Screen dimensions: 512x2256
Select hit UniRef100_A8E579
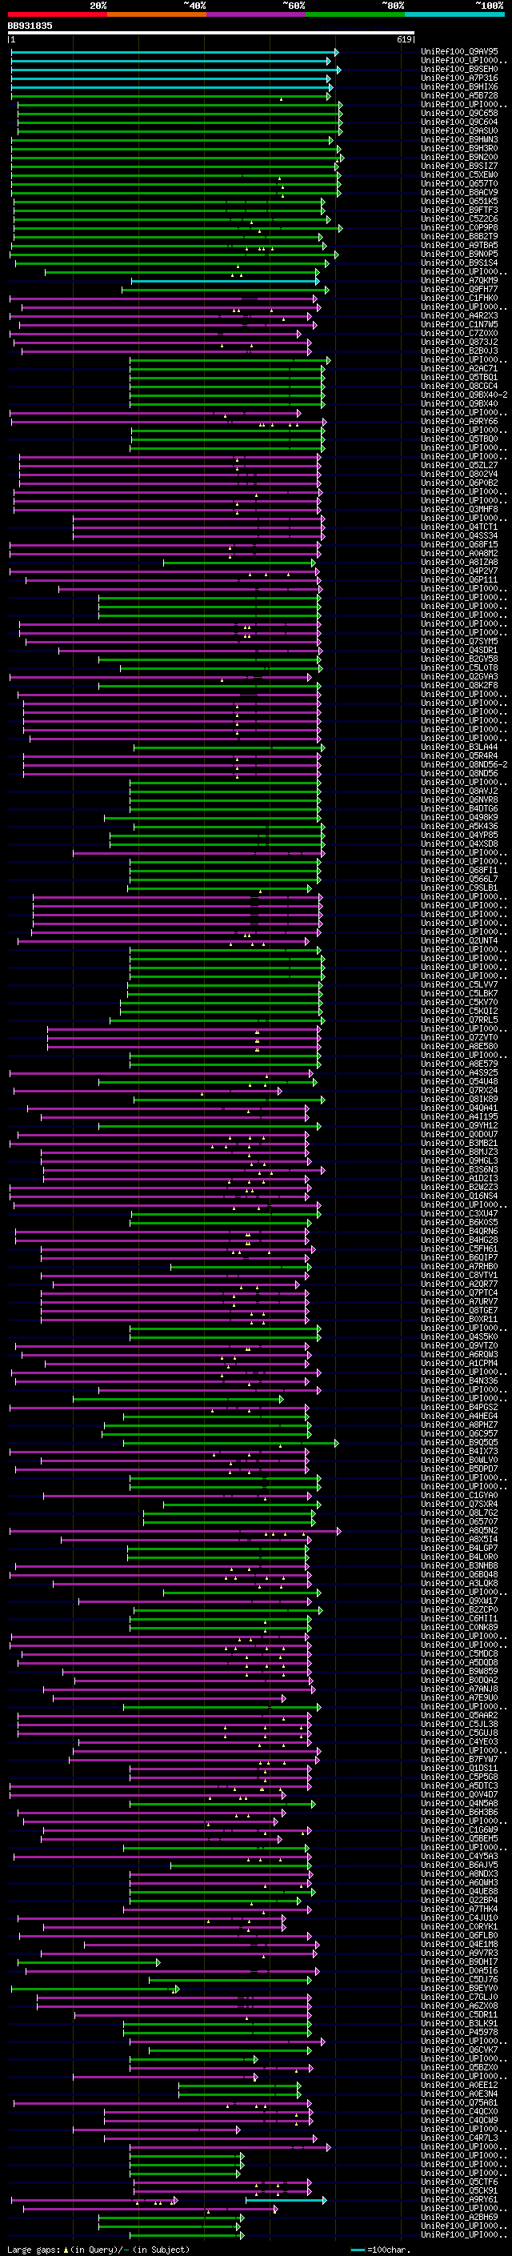click(459, 1064)
